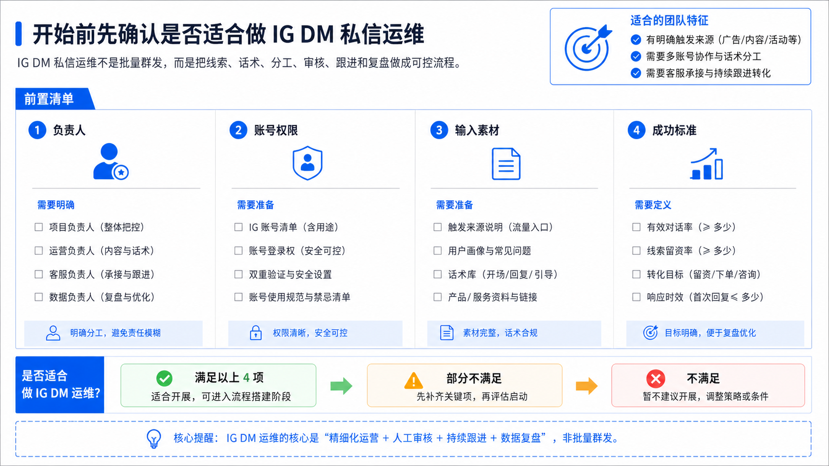Tick the IG 账号清单 checkbox

pyautogui.click(x=238, y=227)
